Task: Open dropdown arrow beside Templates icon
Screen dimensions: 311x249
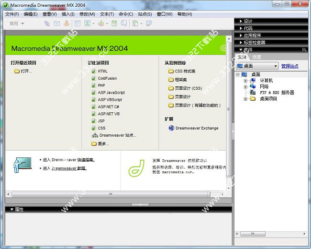Action: click(x=141, y=24)
